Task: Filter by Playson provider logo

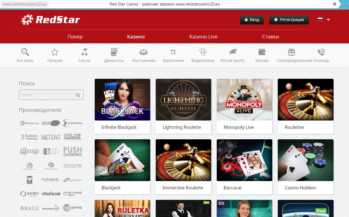Action: tap(50, 180)
